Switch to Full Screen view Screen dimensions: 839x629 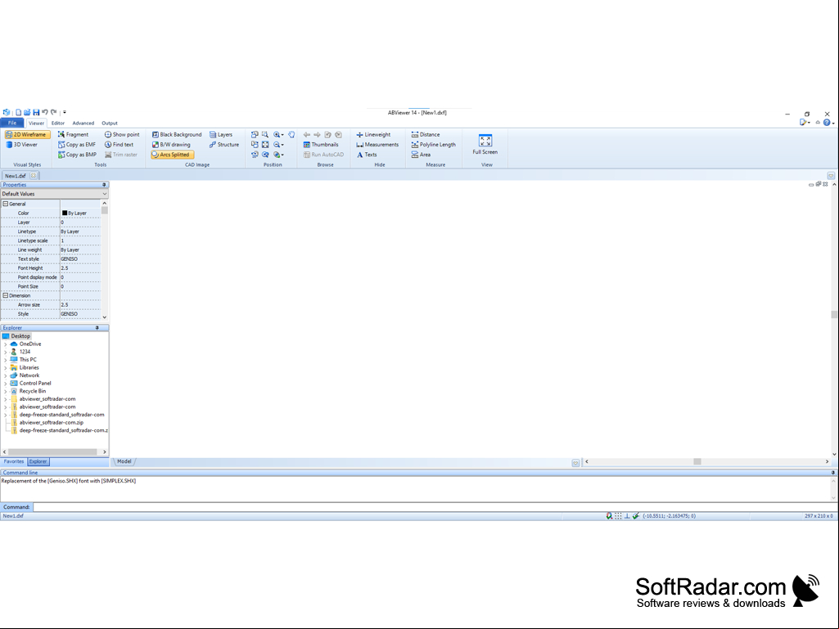485,145
